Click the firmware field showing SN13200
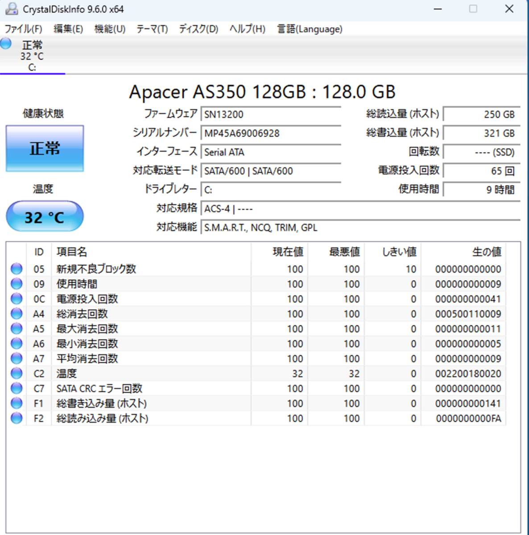 tap(270, 115)
